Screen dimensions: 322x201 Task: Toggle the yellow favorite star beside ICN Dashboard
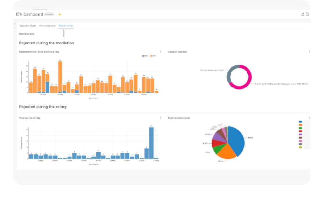(60, 14)
